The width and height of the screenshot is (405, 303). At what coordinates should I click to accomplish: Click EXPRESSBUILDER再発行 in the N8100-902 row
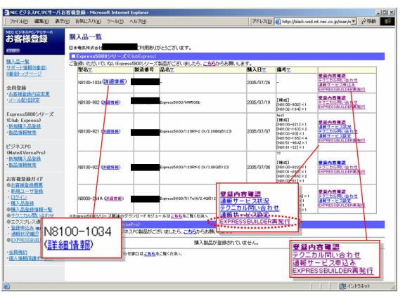(x=342, y=107)
